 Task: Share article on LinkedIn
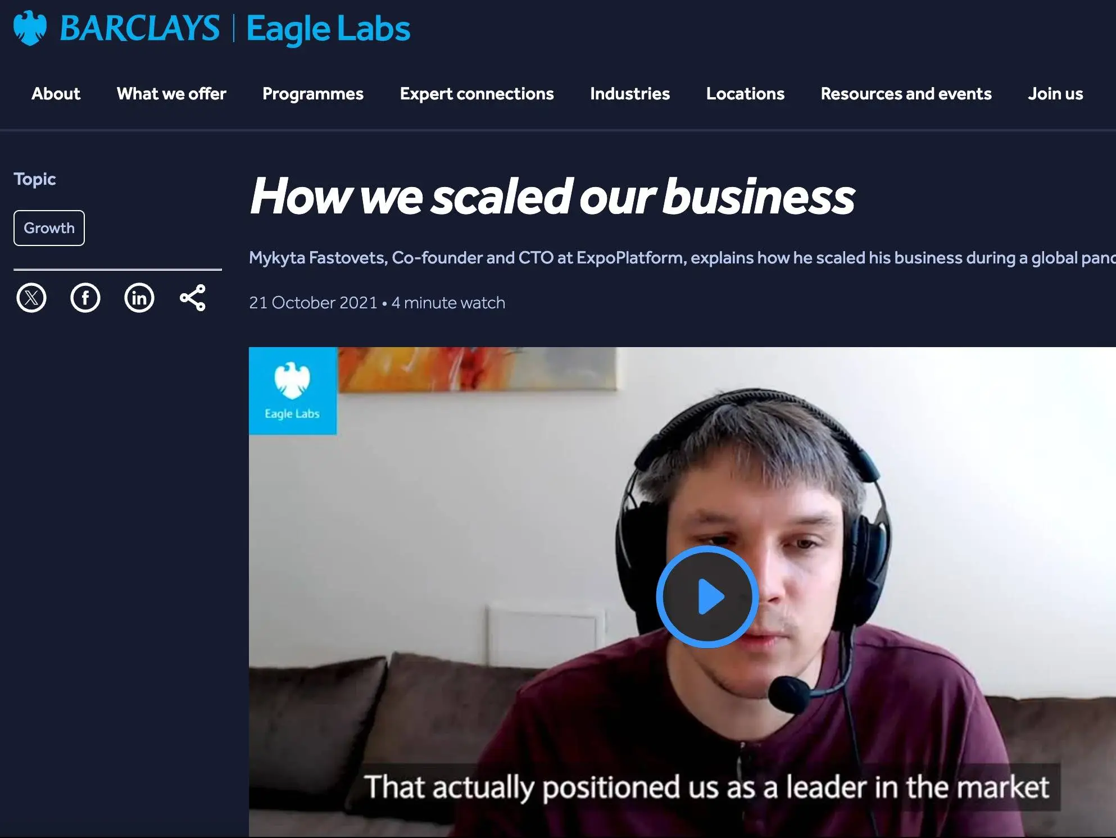(139, 298)
